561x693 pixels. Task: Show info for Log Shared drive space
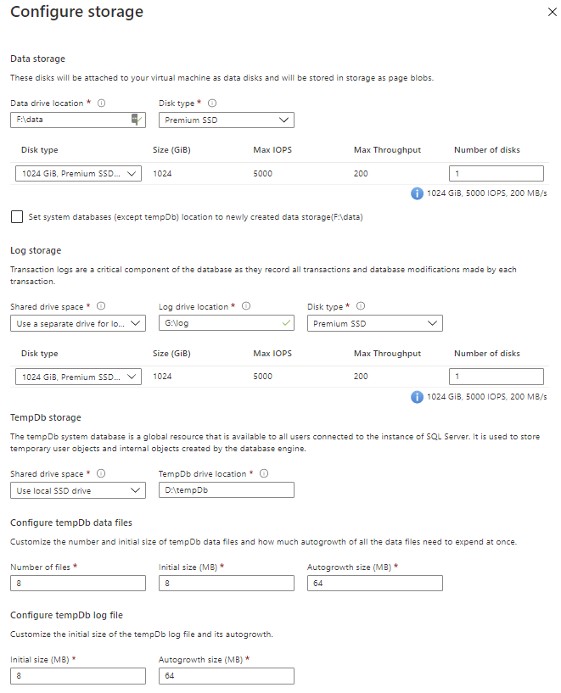click(101, 306)
